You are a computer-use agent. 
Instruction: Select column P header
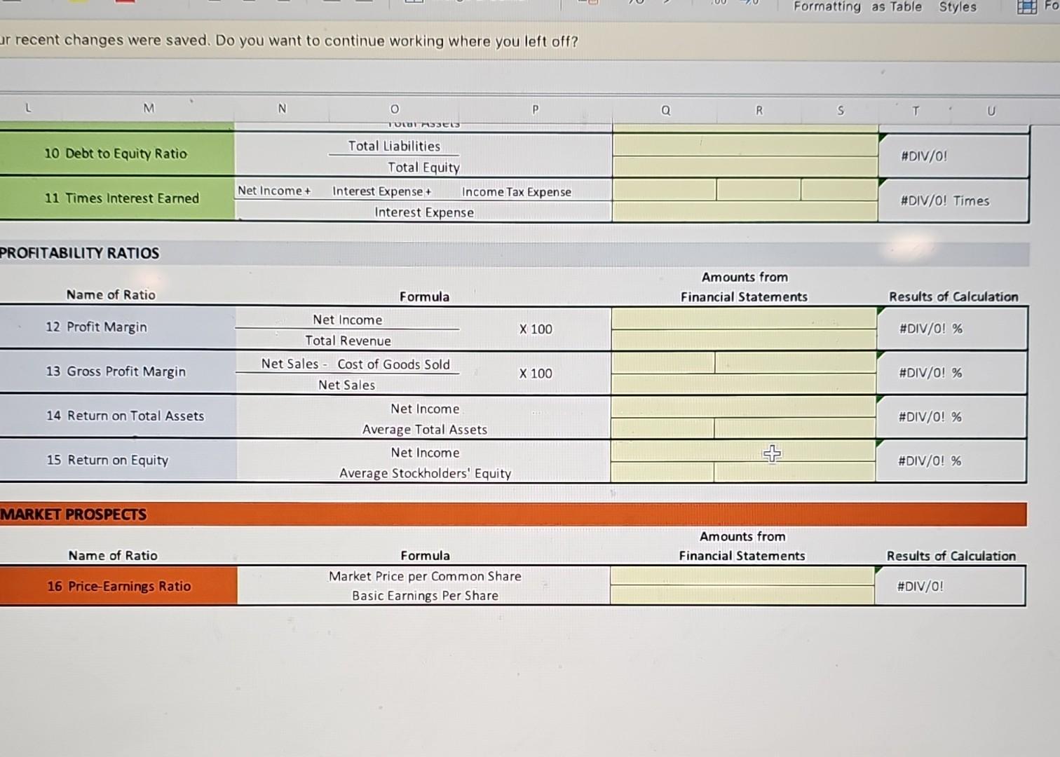pos(536,109)
